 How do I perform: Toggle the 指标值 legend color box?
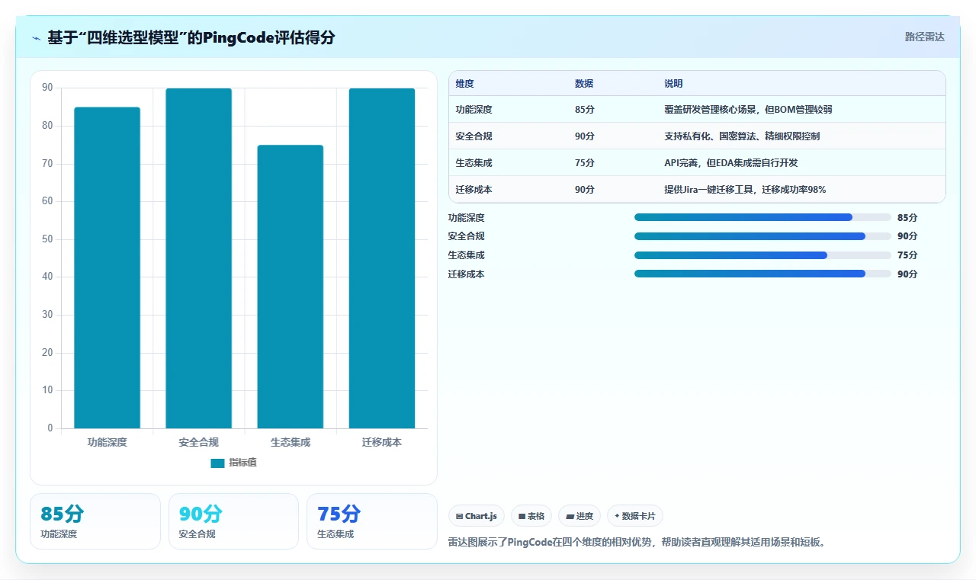(217, 463)
